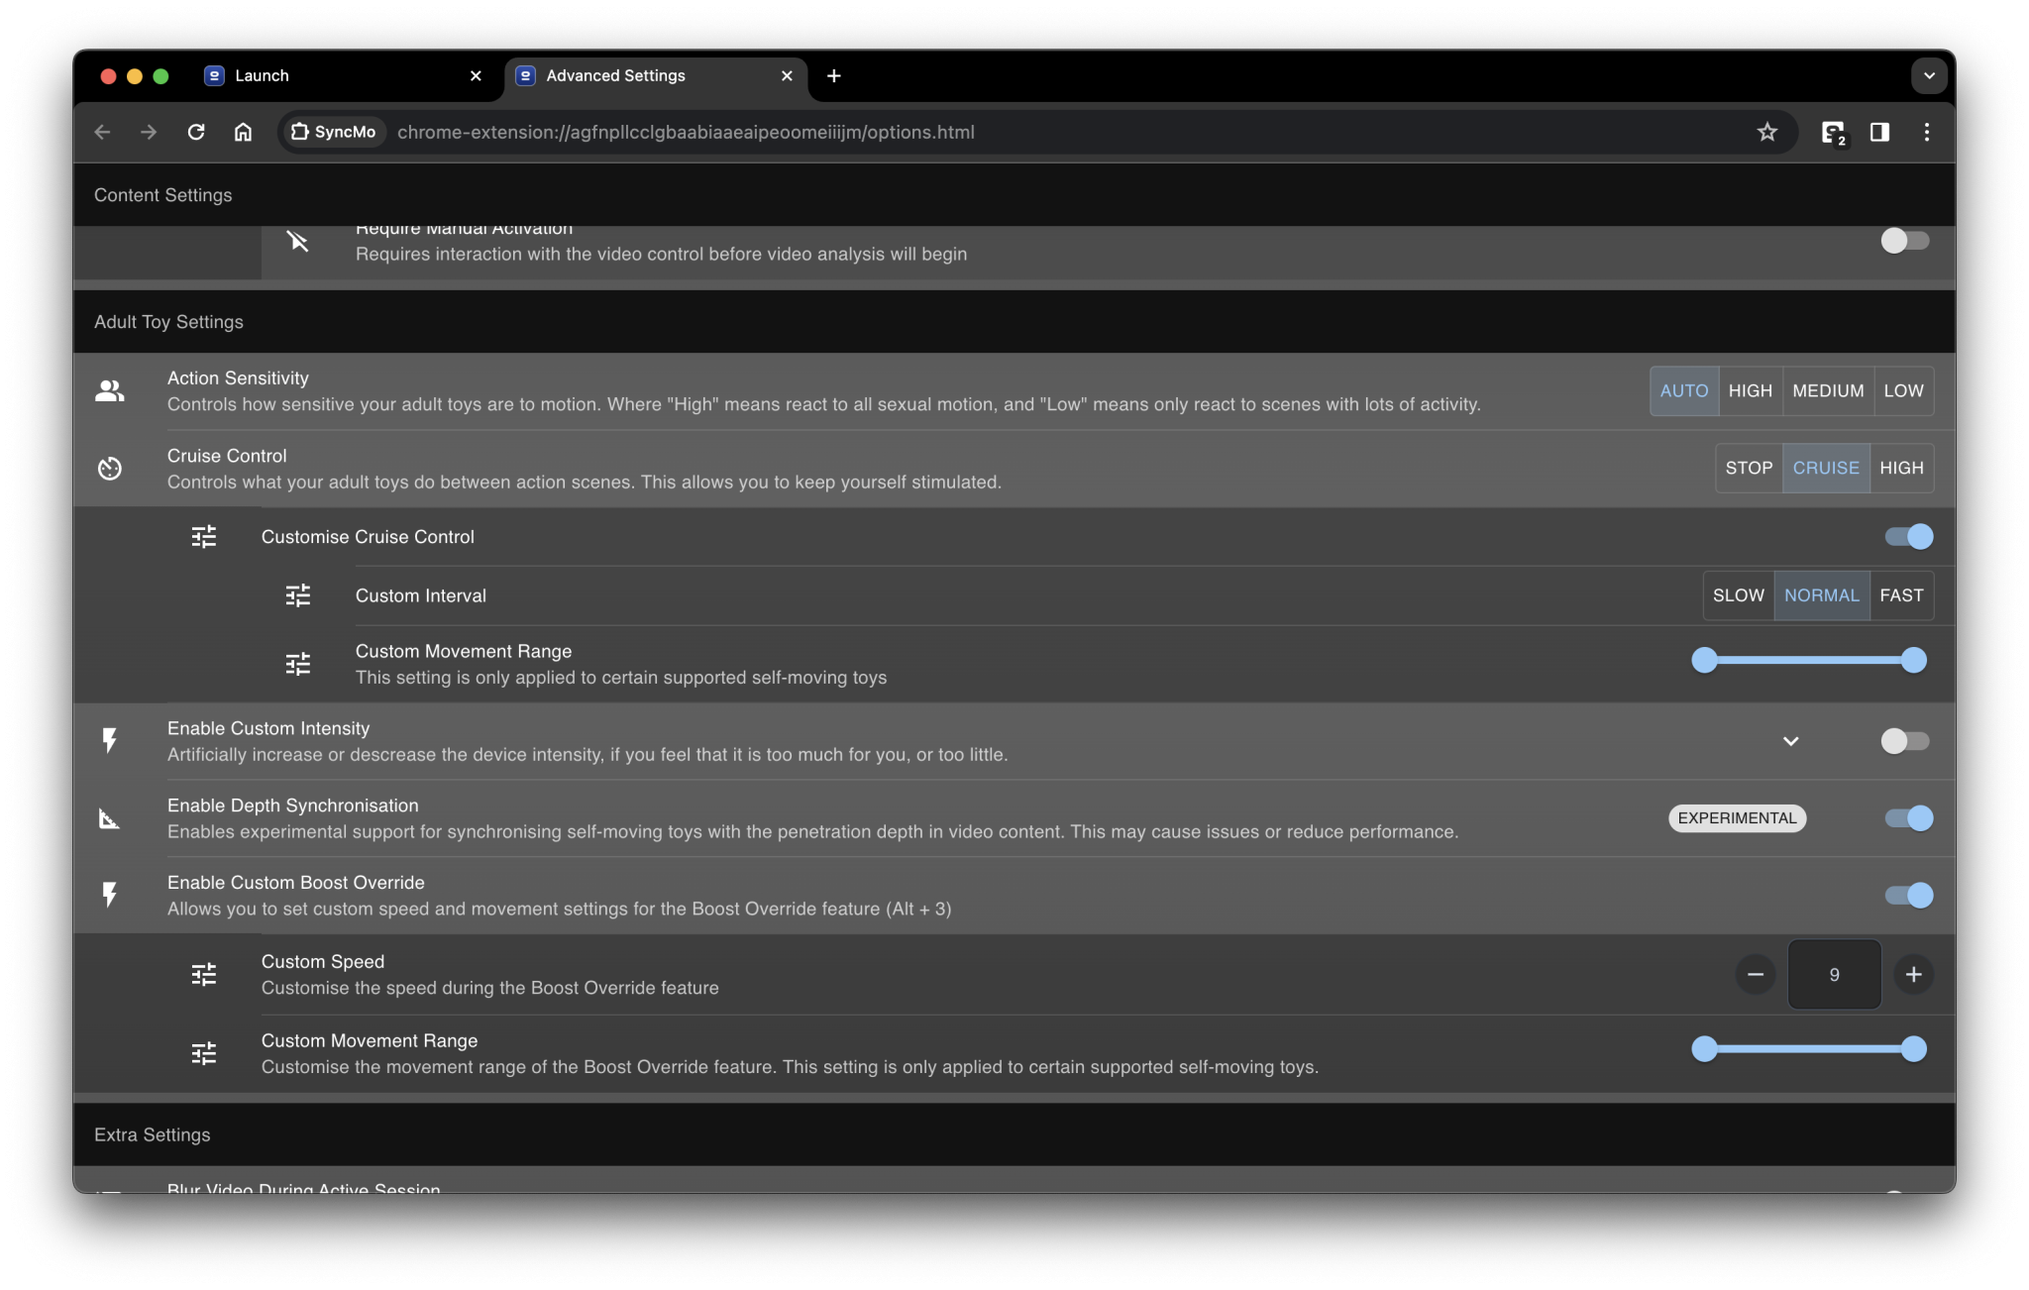Disable the Enable Depth Synchronisation toggle
This screenshot has width=2029, height=1290.
click(x=1906, y=818)
